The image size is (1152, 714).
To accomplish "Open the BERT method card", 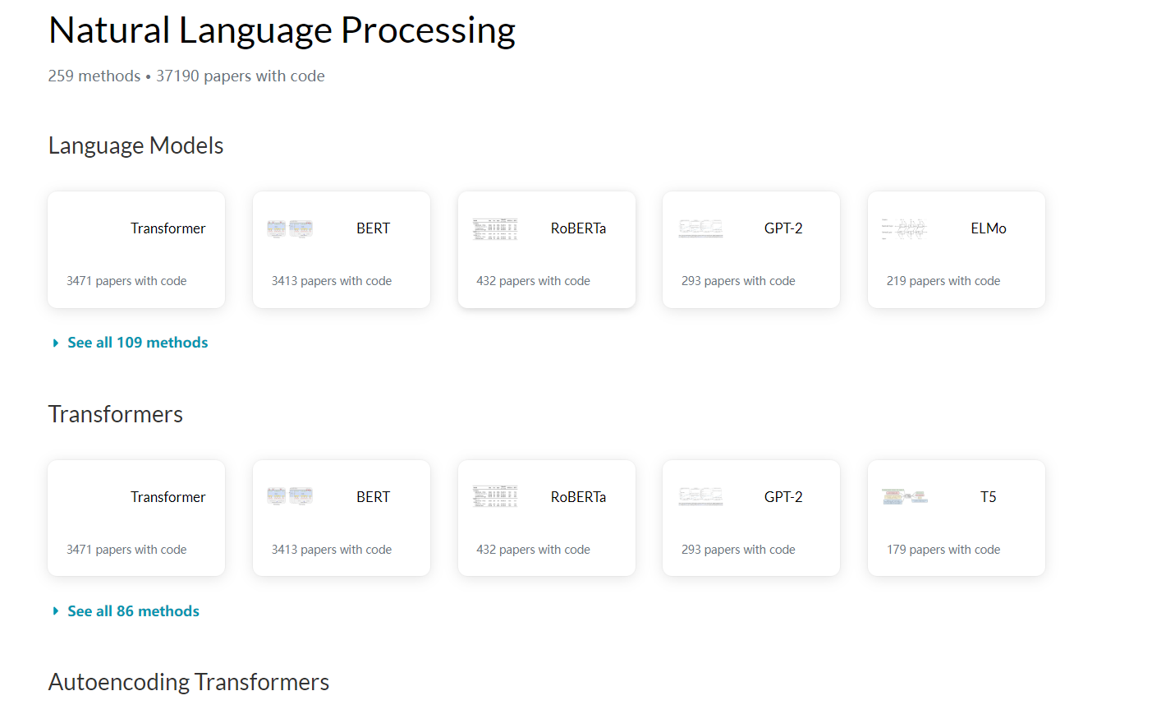I will [341, 249].
